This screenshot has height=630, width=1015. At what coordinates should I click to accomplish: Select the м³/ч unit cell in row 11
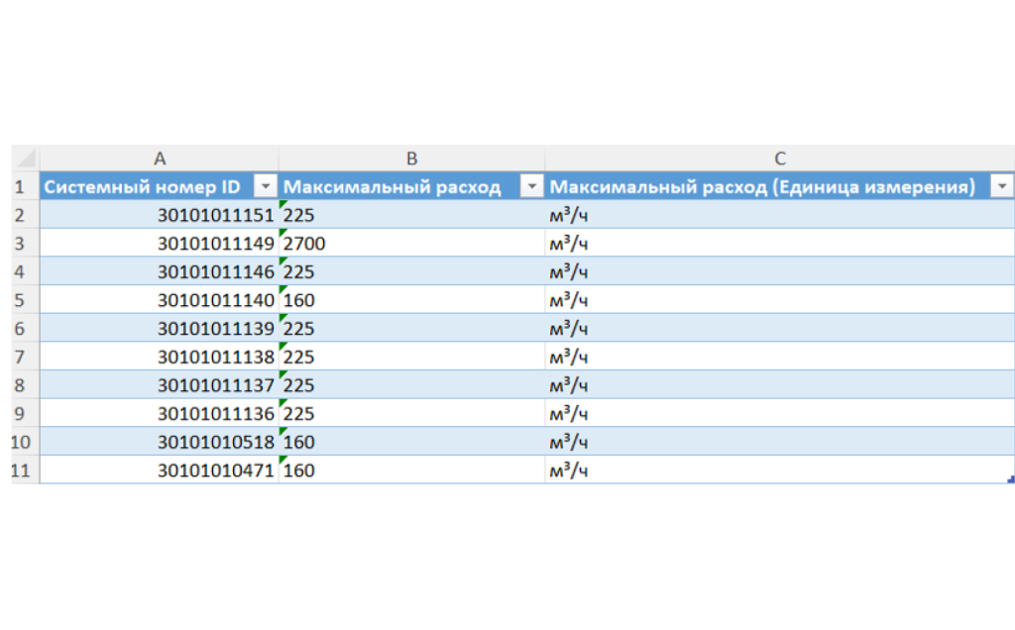pyautogui.click(x=779, y=471)
